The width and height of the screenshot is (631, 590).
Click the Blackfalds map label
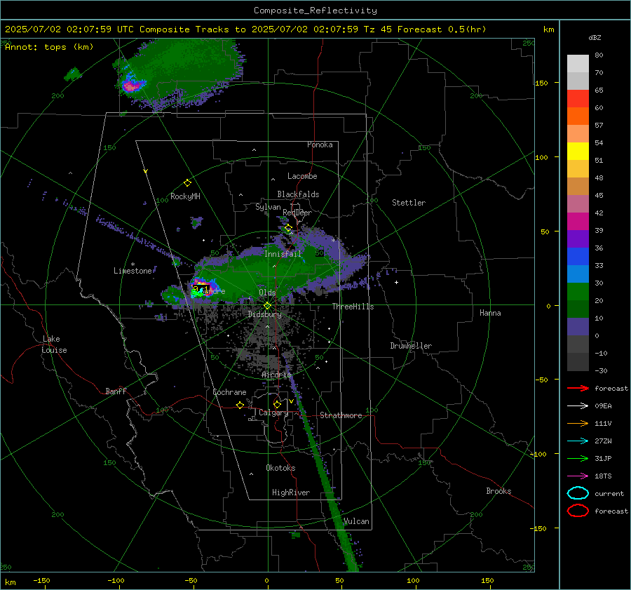pyautogui.click(x=298, y=194)
